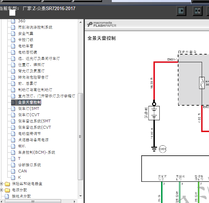209x203 pixels.
Task: Select the 电动车窗 entry
Action: (26, 46)
